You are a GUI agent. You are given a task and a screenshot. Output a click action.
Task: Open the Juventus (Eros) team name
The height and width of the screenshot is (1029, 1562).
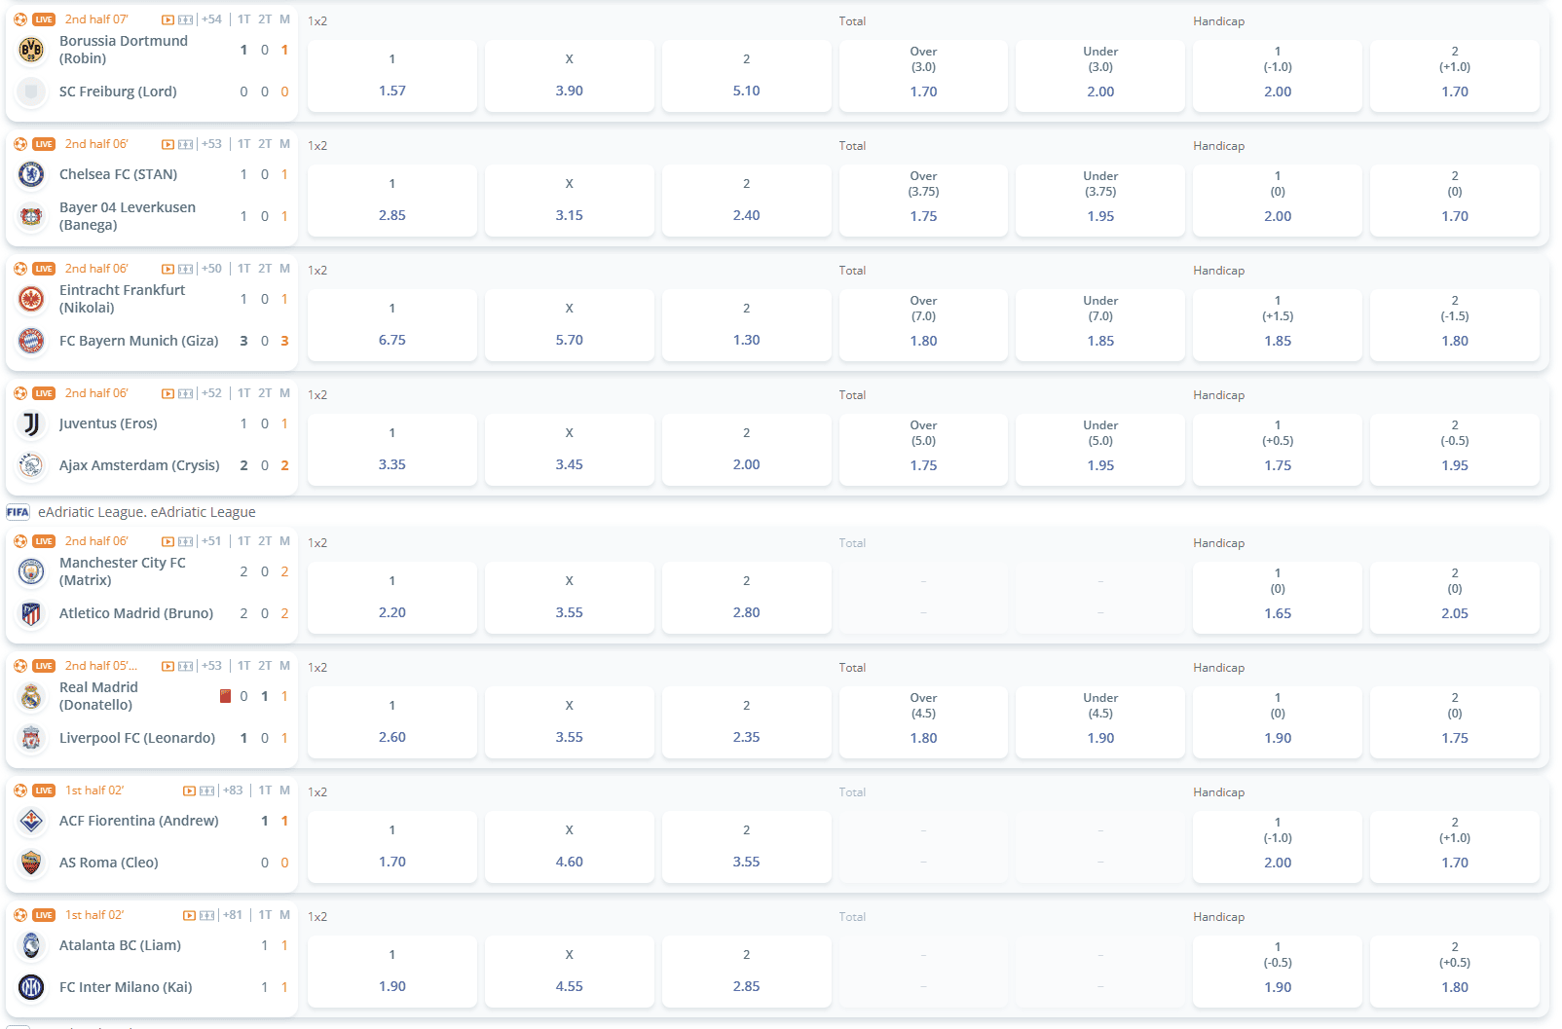pyautogui.click(x=108, y=423)
